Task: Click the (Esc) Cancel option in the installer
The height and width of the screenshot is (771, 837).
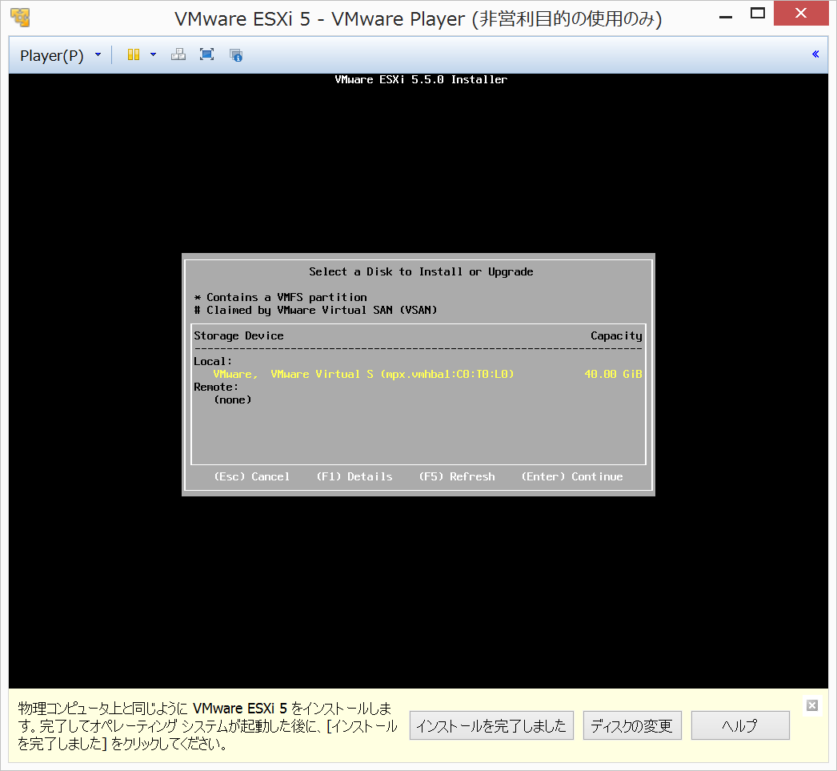Action: tap(250, 476)
